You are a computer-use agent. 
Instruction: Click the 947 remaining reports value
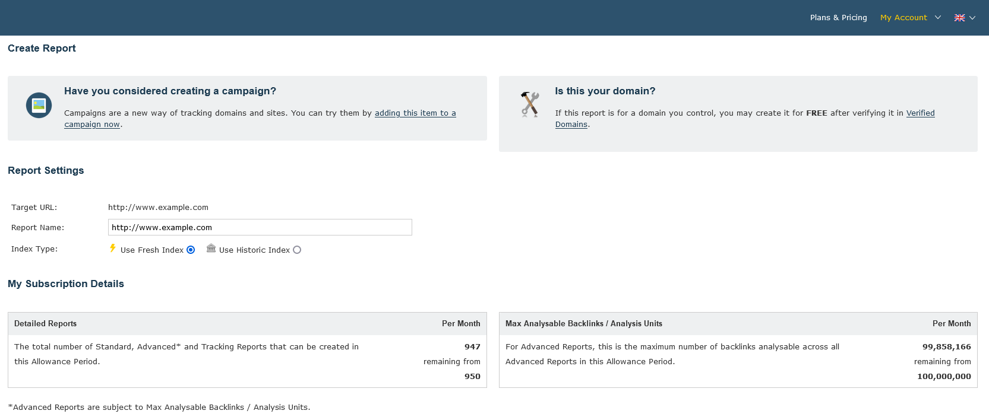click(x=472, y=347)
